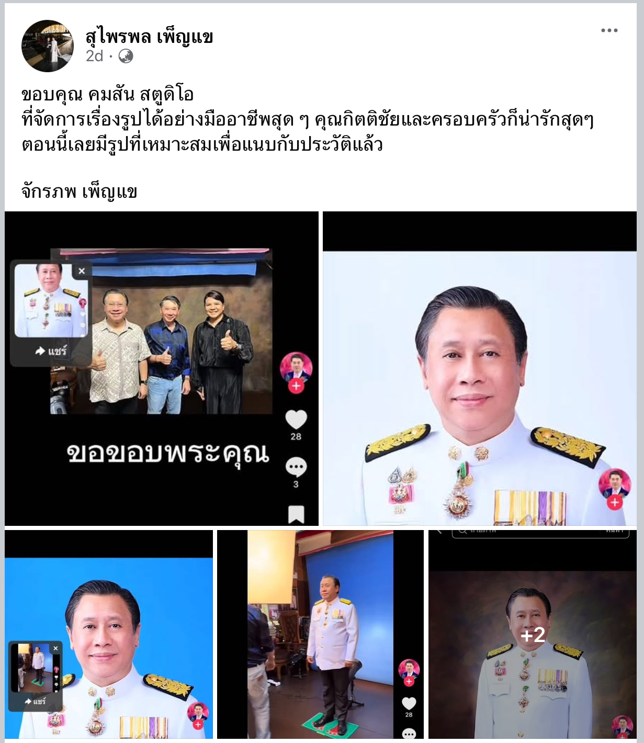Click the แชร์ share button on preview overlay
The height and width of the screenshot is (743, 644).
pyautogui.click(x=51, y=351)
